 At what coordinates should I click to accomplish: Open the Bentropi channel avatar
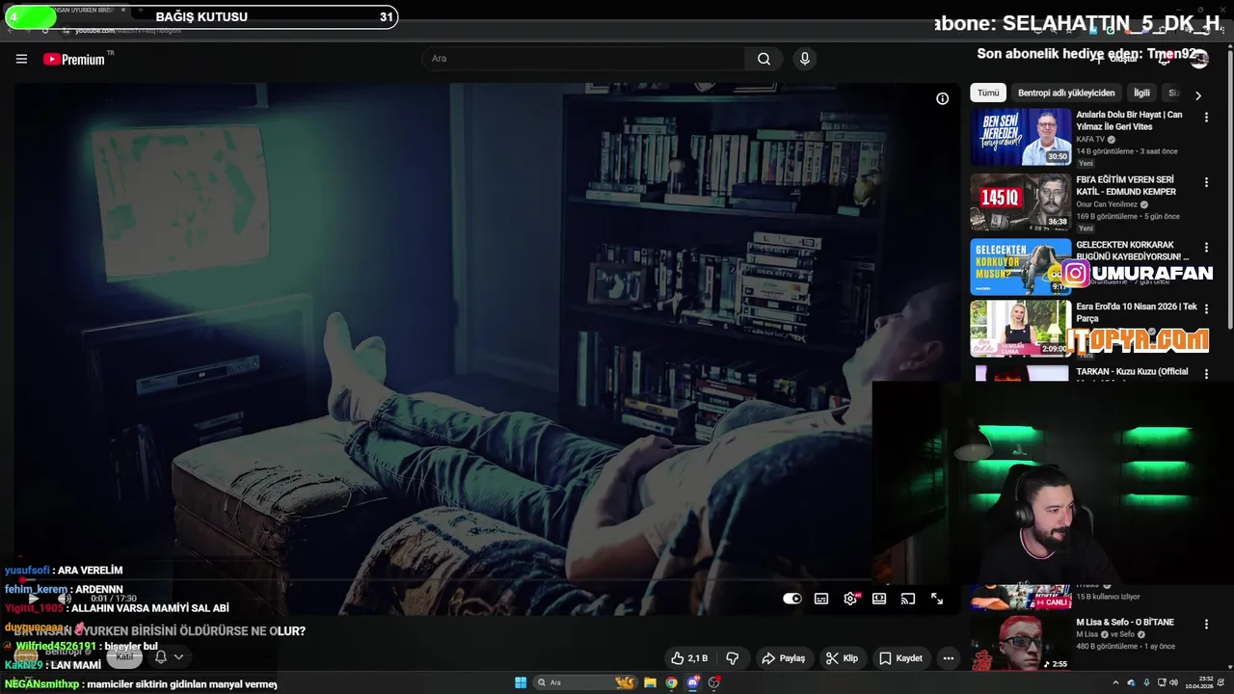point(26,656)
